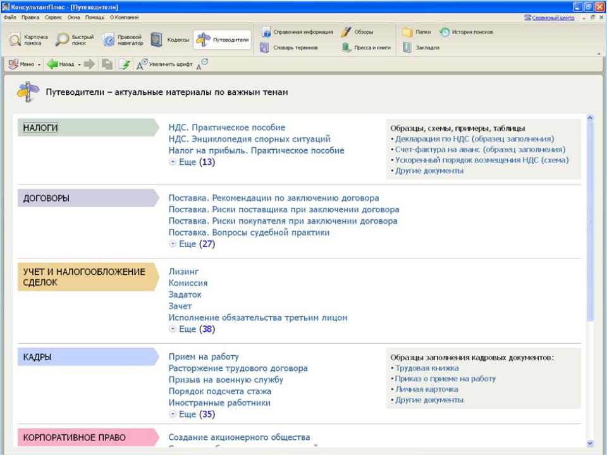Open Закладки bookmarks
This screenshot has height=455, width=607.
[x=421, y=47]
